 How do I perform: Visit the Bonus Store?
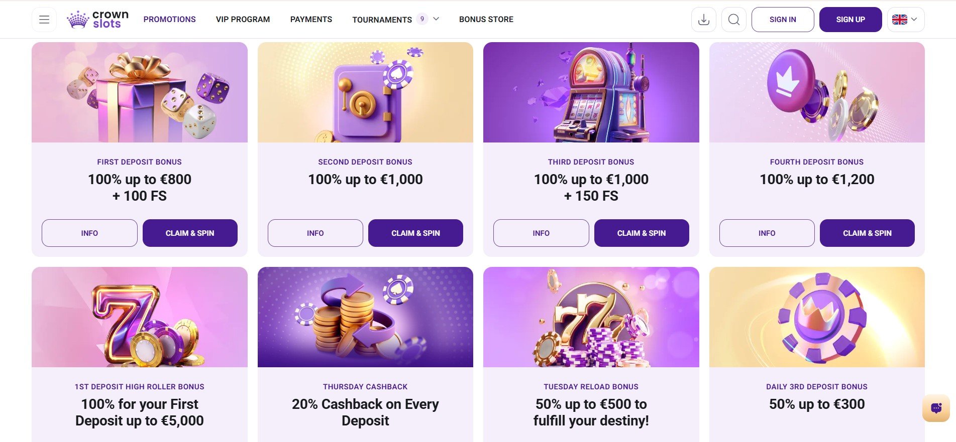tap(486, 20)
